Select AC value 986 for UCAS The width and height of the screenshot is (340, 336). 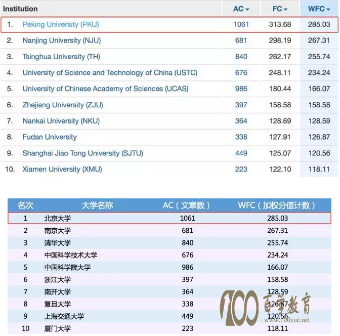point(241,89)
